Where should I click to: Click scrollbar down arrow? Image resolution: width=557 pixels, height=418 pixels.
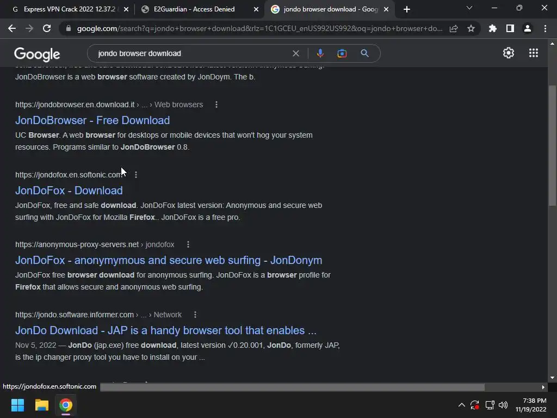pos(552,378)
